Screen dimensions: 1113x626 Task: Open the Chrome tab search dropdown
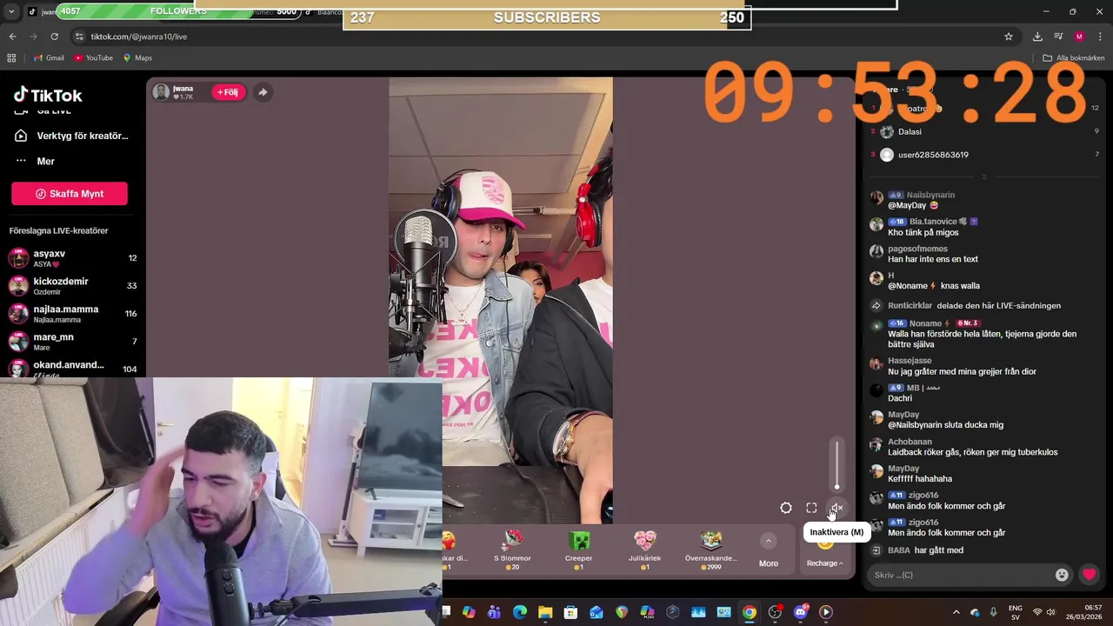[11, 11]
